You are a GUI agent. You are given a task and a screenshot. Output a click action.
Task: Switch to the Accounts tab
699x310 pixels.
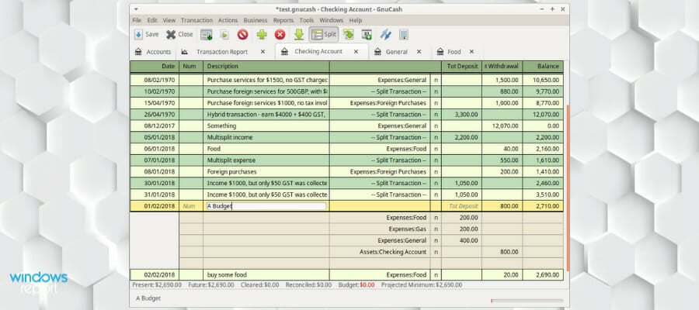pyautogui.click(x=153, y=52)
